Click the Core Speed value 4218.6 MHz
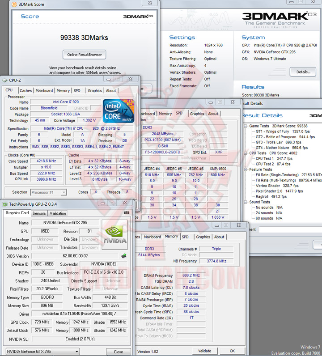The image size is (322, 356). click(x=47, y=161)
